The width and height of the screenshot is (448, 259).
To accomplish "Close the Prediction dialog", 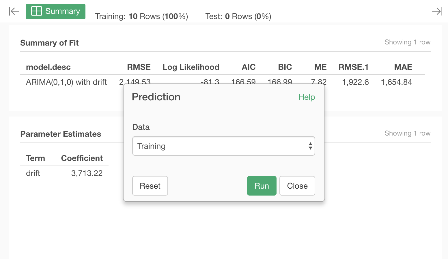I will click(297, 186).
